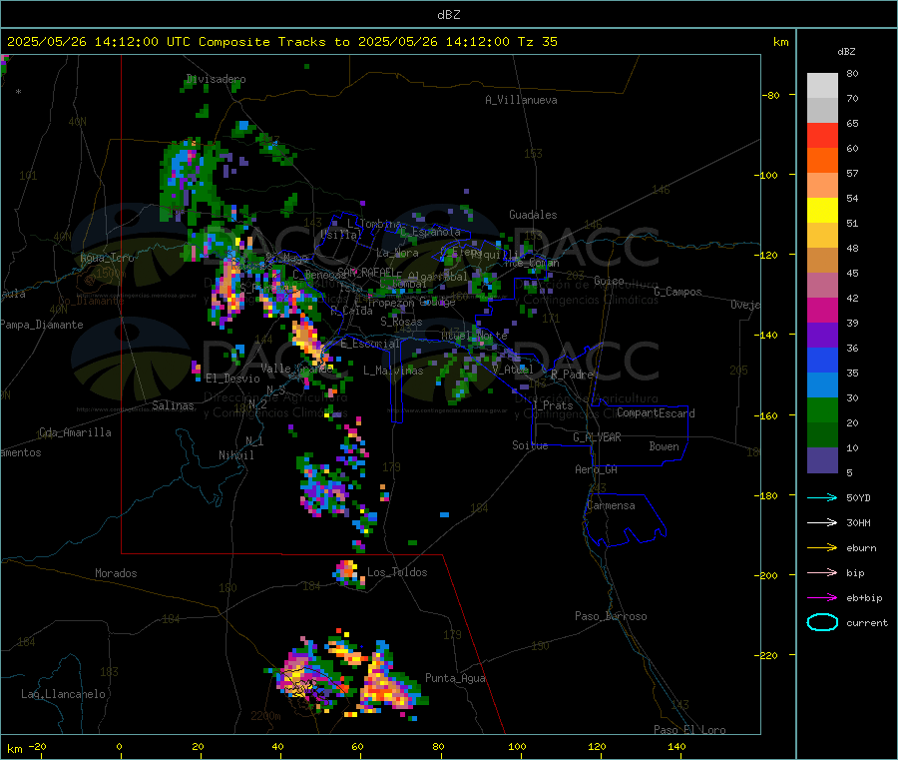Click the 50YD cyan arrow legend icon
The height and width of the screenshot is (760, 898).
[x=822, y=497]
